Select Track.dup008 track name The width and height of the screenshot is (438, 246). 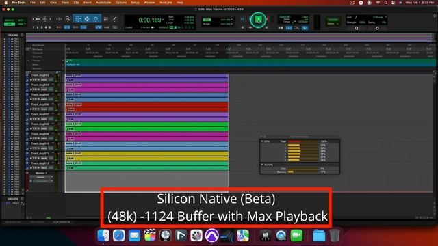[40, 124]
